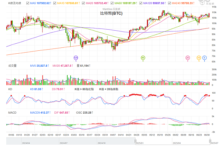Click the K線及均線 panel label
This screenshot has height=147, width=222.
point(14,3)
